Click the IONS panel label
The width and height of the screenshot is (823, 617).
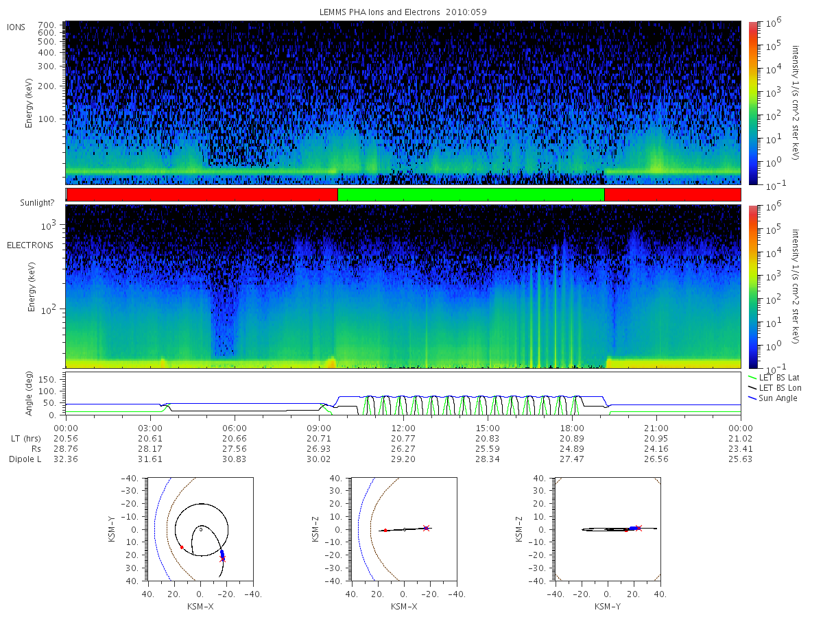(x=16, y=27)
